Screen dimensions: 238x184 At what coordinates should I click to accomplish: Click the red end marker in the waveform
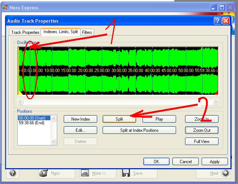(x=216, y=93)
